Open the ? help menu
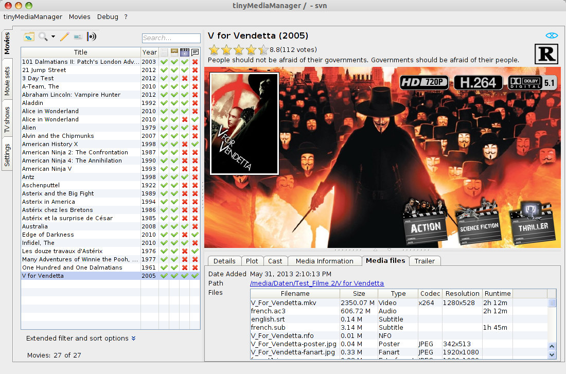 (126, 16)
